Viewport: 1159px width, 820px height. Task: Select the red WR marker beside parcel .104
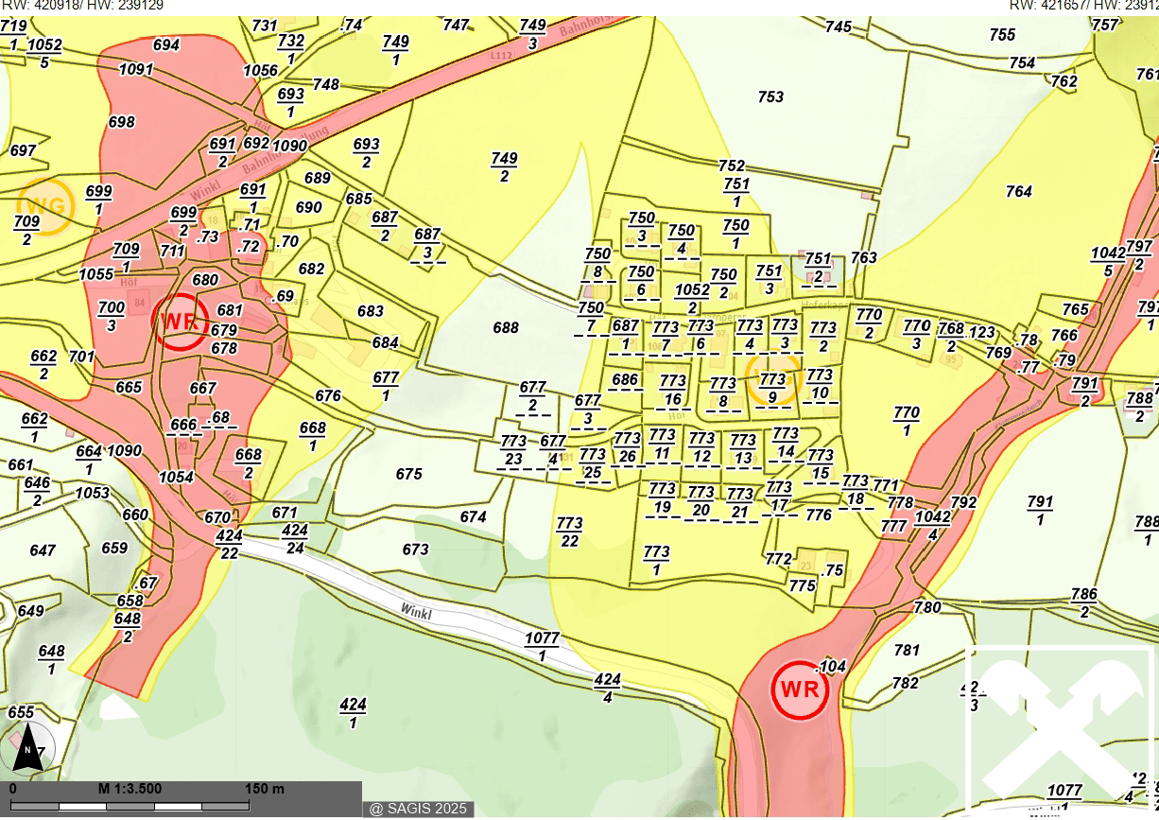click(x=799, y=689)
